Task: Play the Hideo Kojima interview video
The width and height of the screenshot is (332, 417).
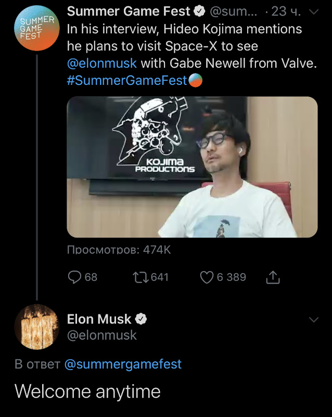Action: click(192, 167)
